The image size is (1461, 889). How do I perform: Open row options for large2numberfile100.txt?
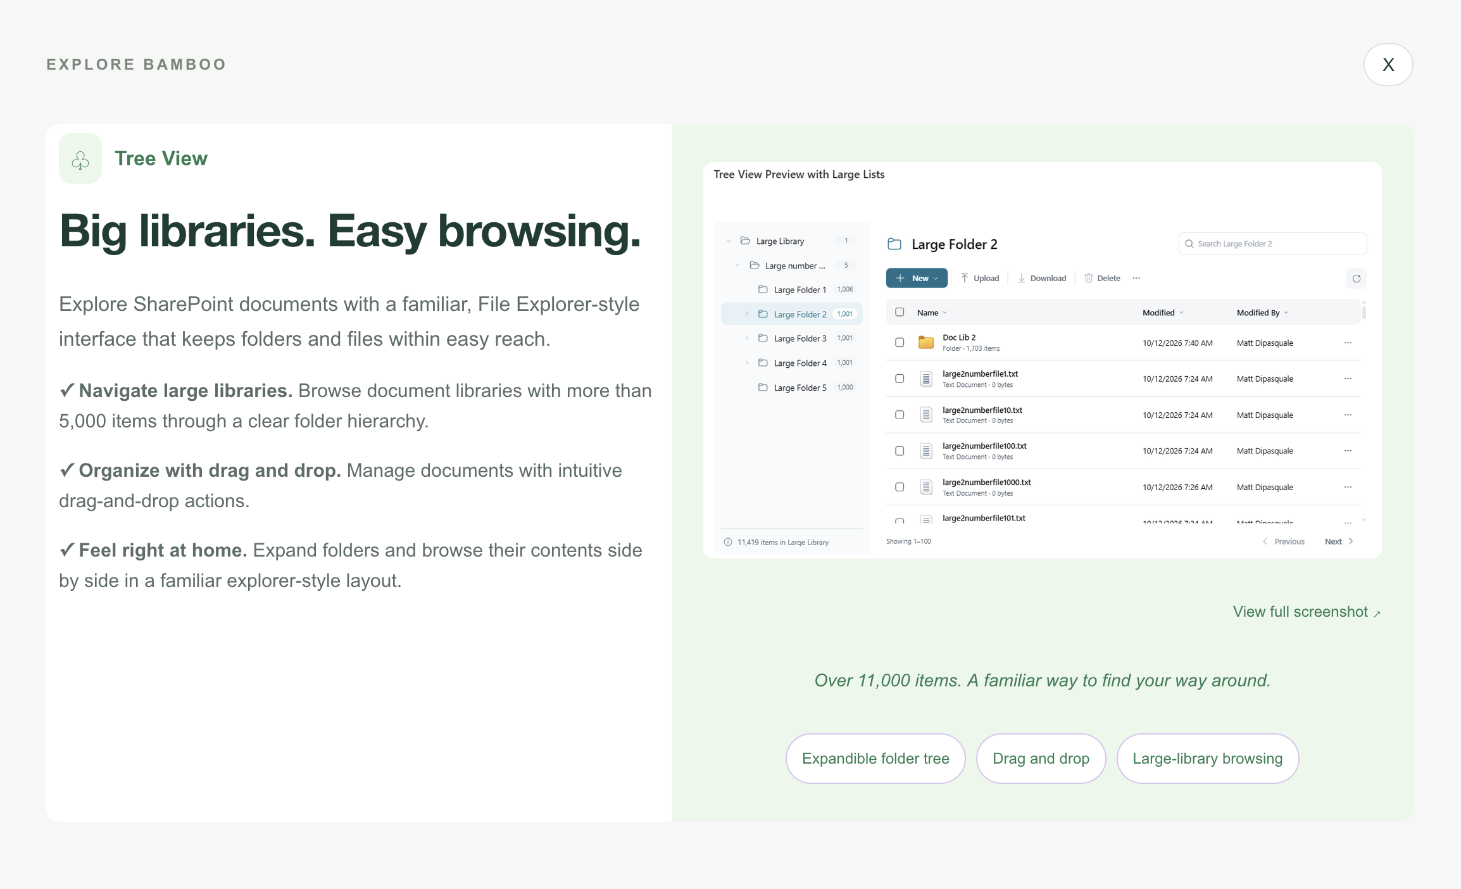(x=1348, y=451)
